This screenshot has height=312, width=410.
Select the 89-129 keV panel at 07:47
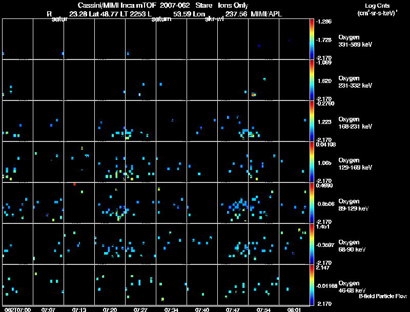pyautogui.click(x=233, y=203)
